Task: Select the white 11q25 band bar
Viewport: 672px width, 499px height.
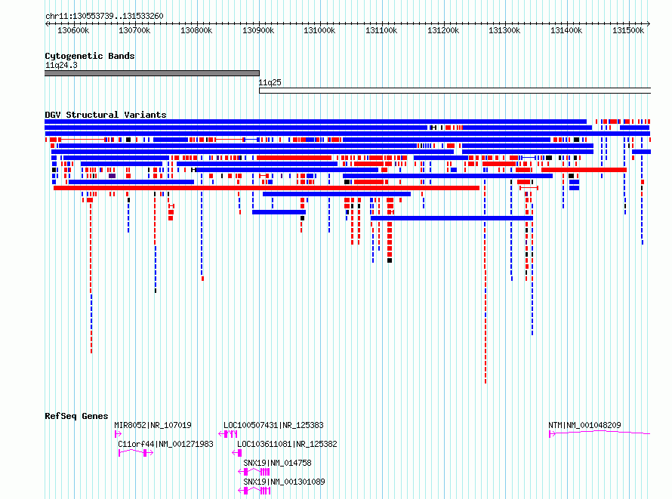Action: coord(455,91)
